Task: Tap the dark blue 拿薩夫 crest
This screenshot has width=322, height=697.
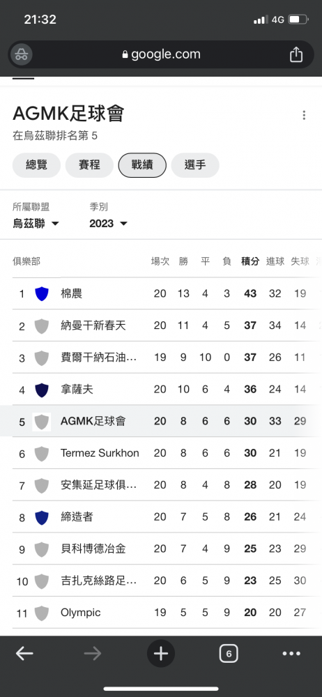Action: (41, 390)
